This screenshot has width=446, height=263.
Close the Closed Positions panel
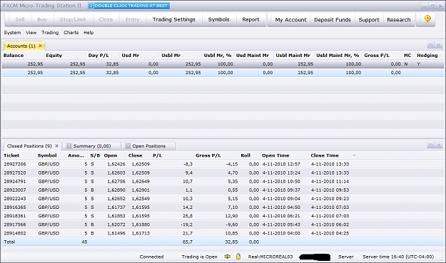pos(439,145)
